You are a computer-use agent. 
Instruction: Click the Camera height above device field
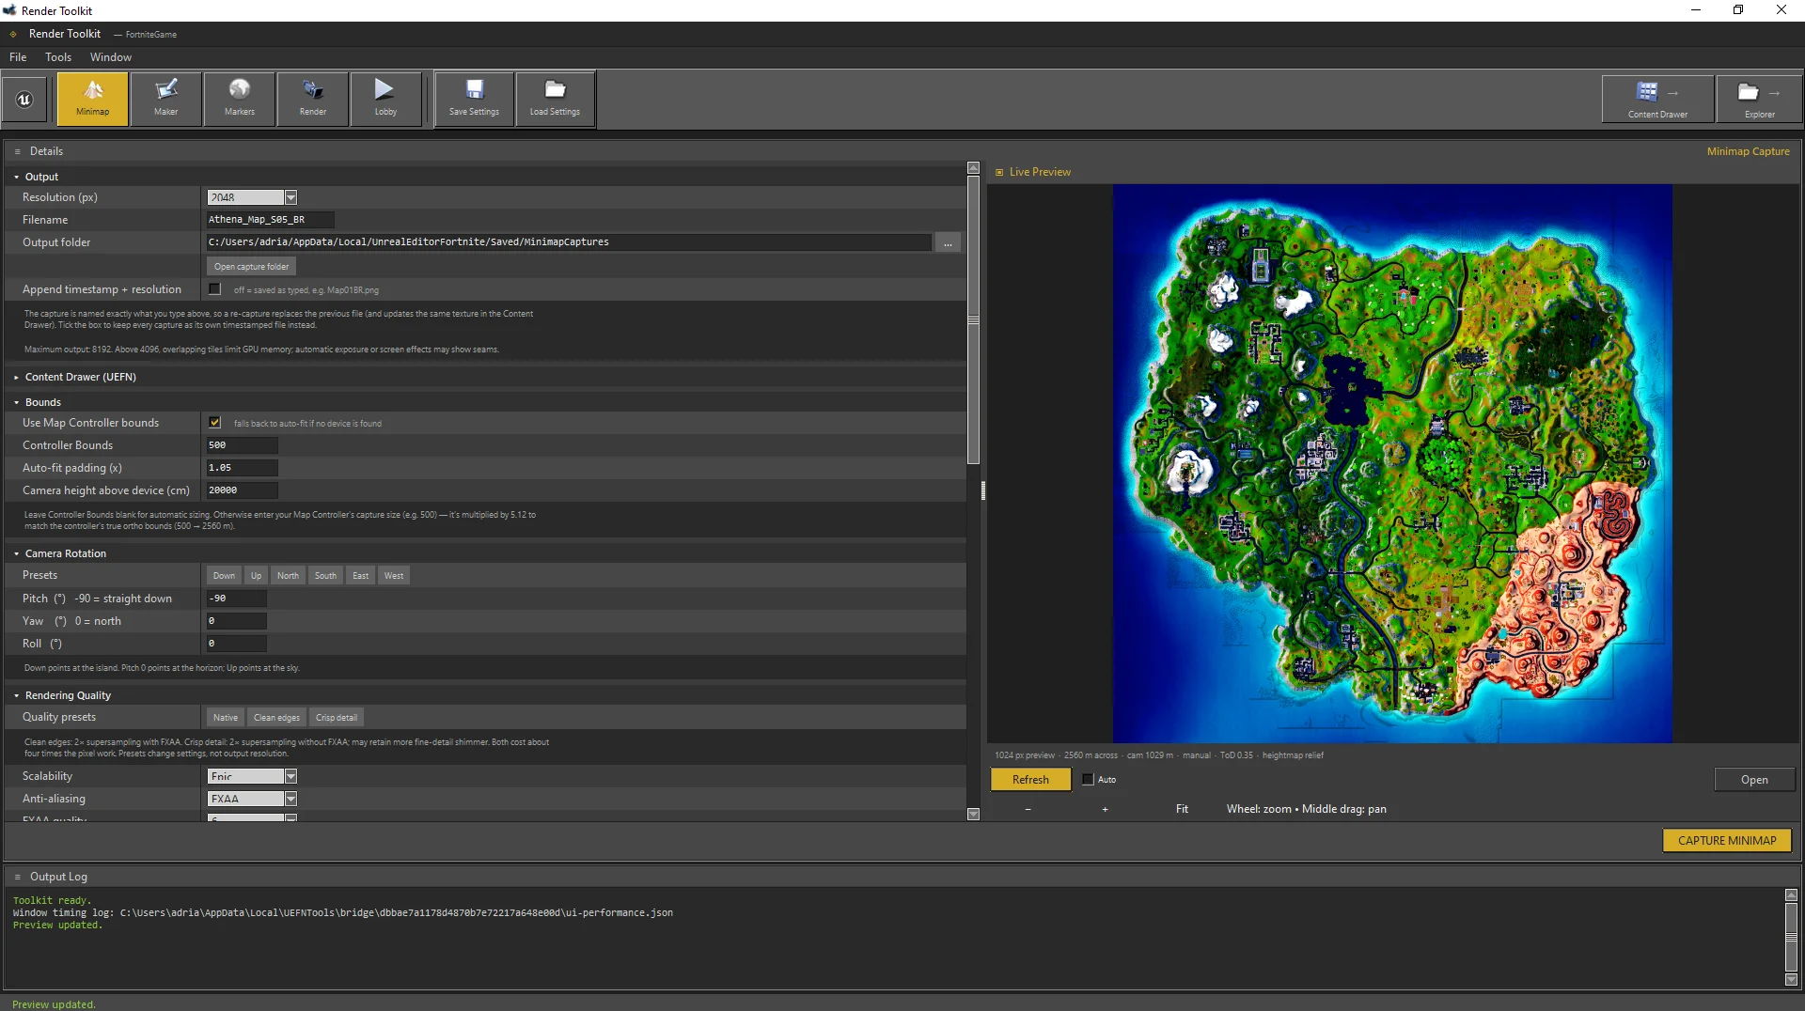coord(242,490)
